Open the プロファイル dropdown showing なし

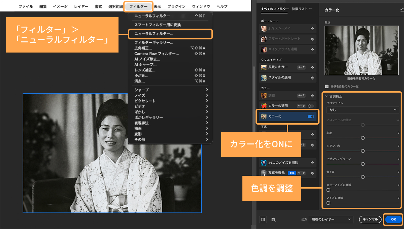point(363,110)
